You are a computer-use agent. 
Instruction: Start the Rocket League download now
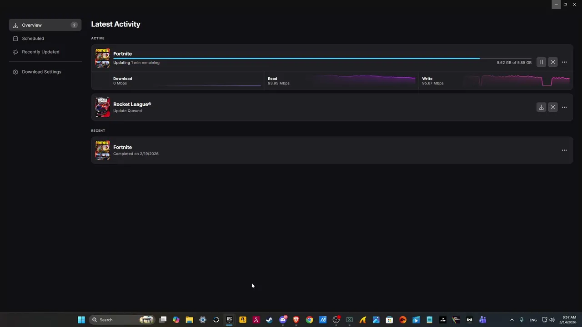click(541, 107)
